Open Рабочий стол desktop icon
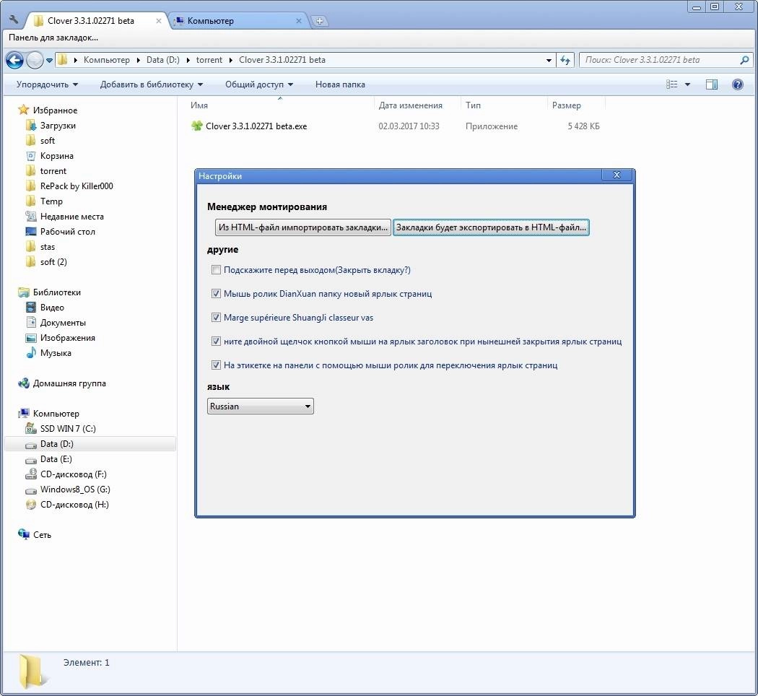This screenshot has height=696, width=758. (x=30, y=232)
